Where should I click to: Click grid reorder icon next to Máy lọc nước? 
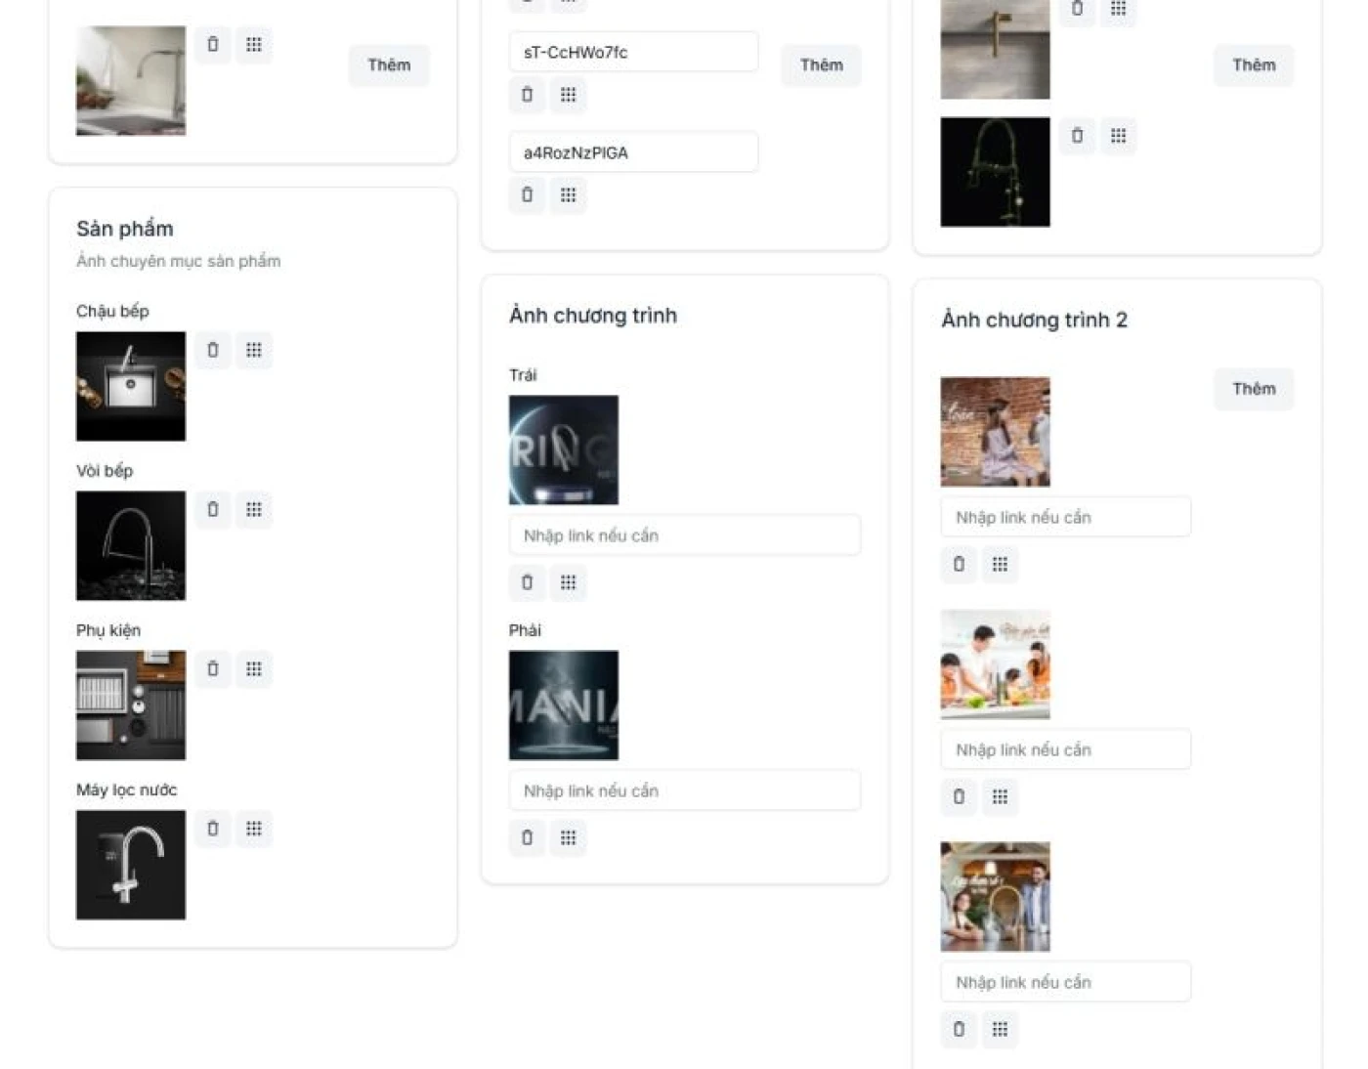(254, 829)
